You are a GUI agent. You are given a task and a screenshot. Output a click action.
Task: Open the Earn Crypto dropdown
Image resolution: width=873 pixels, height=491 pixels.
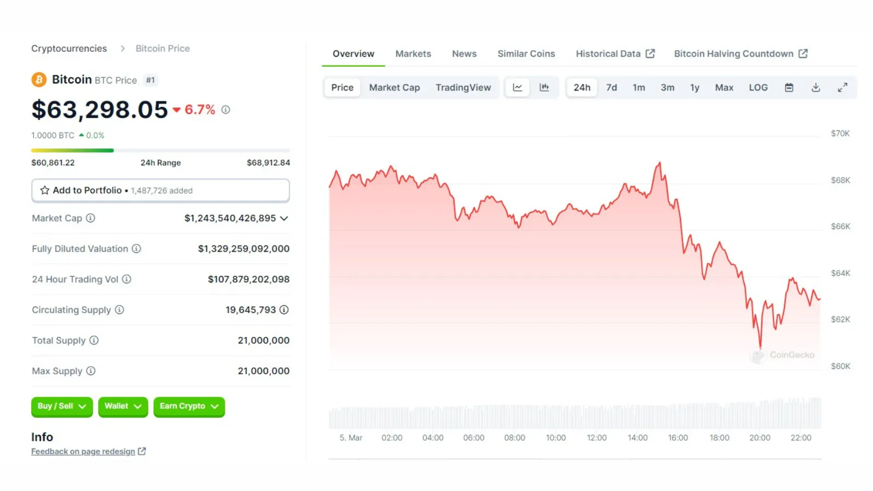(x=189, y=406)
